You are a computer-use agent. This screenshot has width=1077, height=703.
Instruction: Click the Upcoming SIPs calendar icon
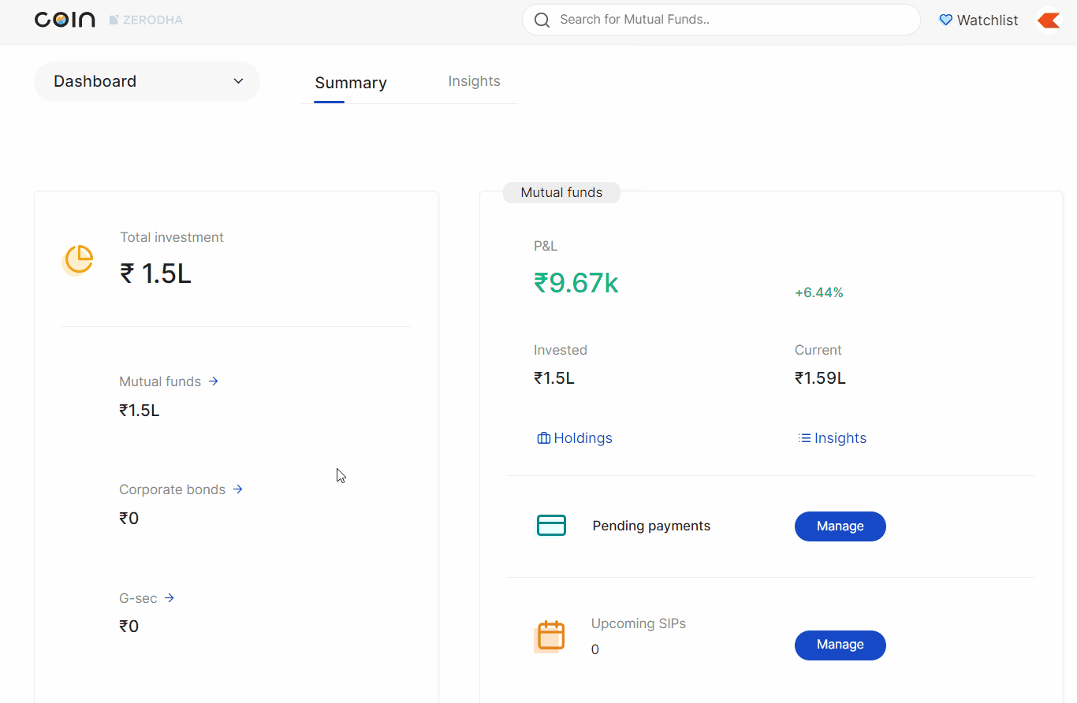550,636
